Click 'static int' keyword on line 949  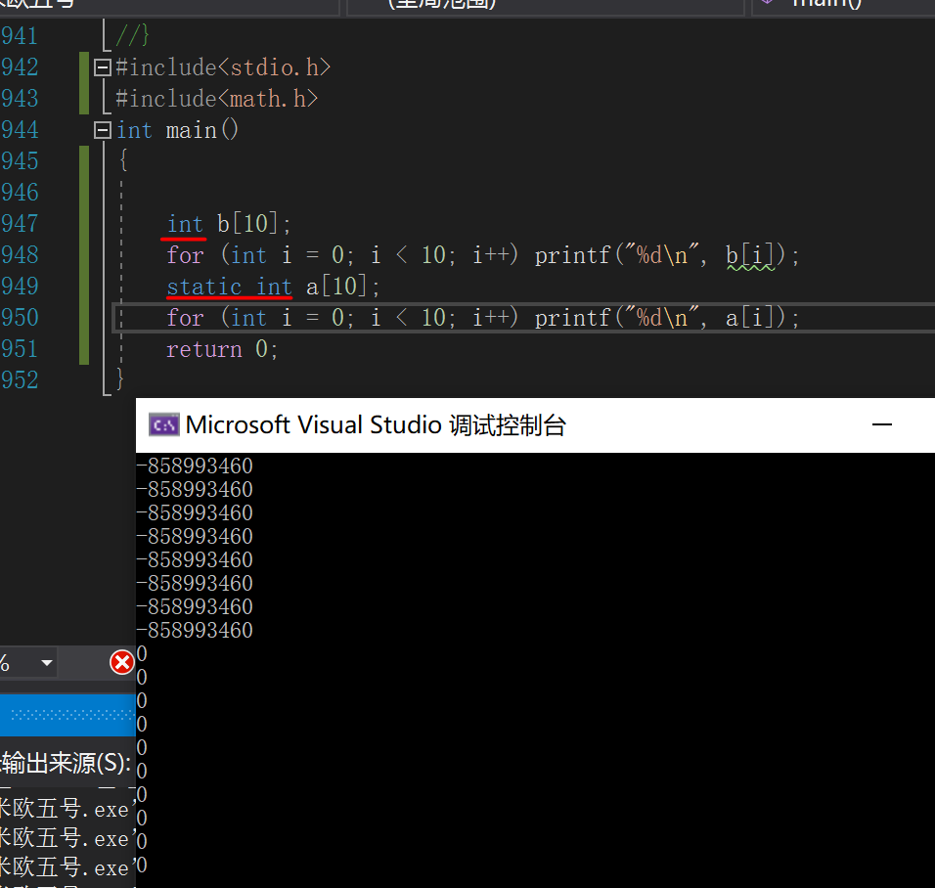pos(230,288)
